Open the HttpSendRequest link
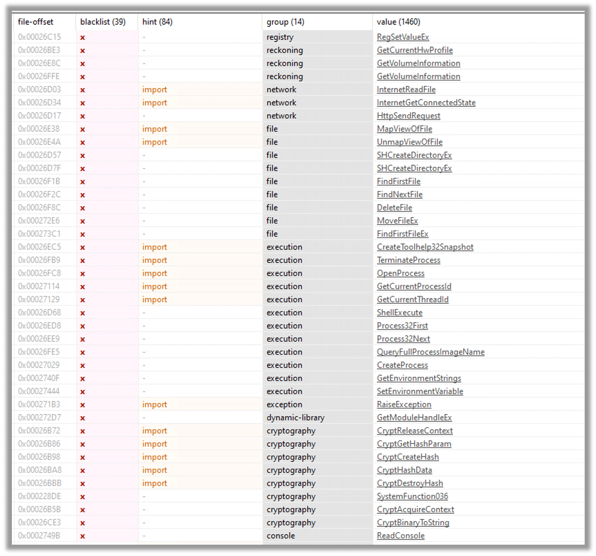Screen dimensions: 596x556 tap(408, 116)
